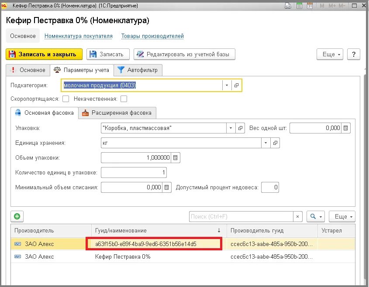Click Записать и закрыть button

[44, 54]
